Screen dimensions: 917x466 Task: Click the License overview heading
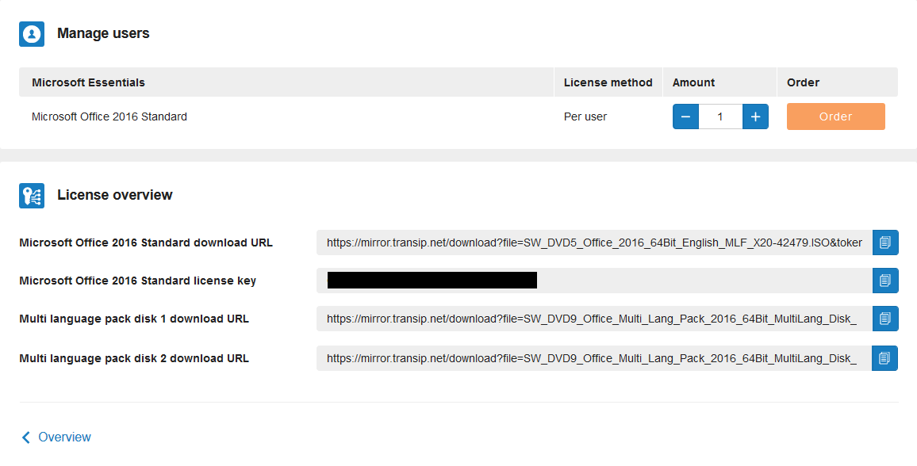coord(114,195)
